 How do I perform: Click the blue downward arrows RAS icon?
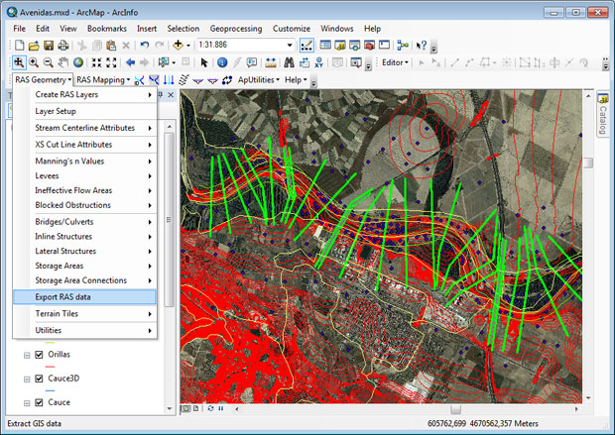(169, 80)
